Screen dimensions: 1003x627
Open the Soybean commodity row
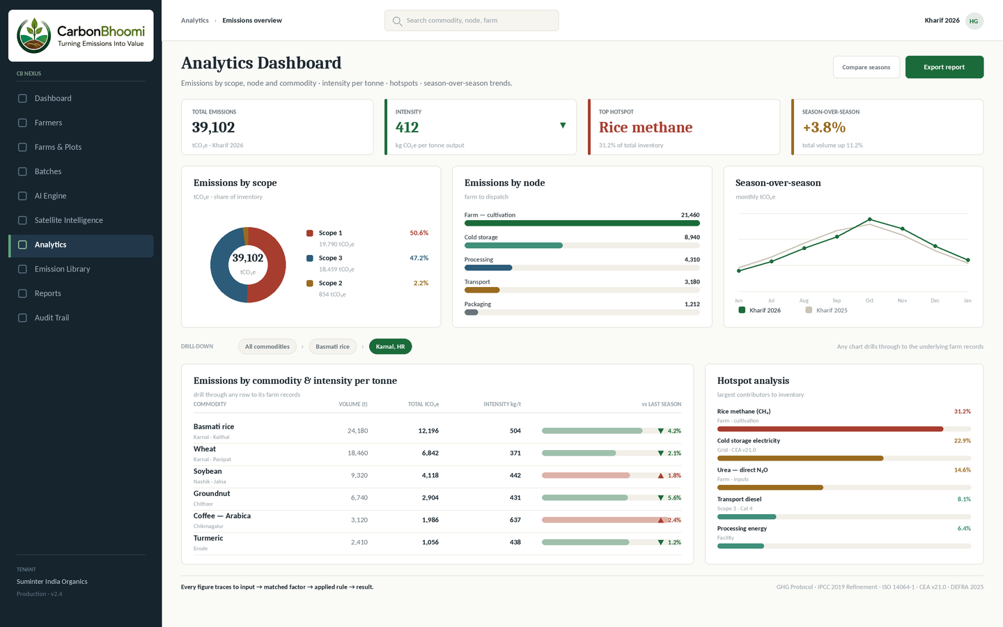pyautogui.click(x=437, y=475)
